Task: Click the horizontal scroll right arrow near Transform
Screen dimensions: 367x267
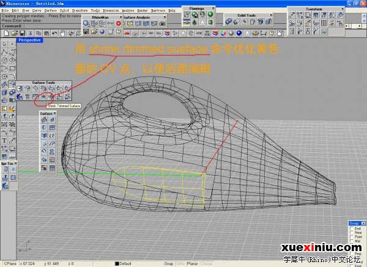Action: click(360, 26)
